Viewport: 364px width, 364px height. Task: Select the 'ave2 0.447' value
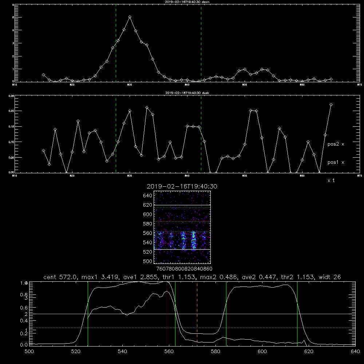[258, 277]
